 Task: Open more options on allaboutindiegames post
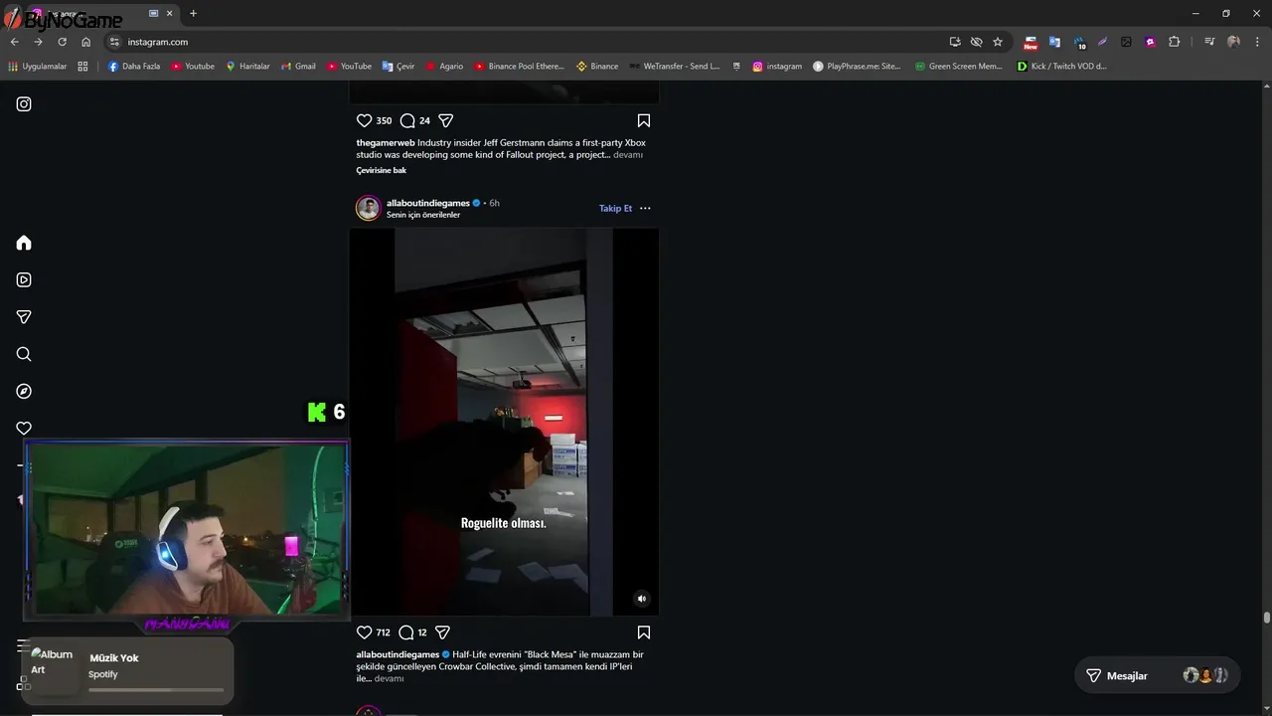(645, 208)
